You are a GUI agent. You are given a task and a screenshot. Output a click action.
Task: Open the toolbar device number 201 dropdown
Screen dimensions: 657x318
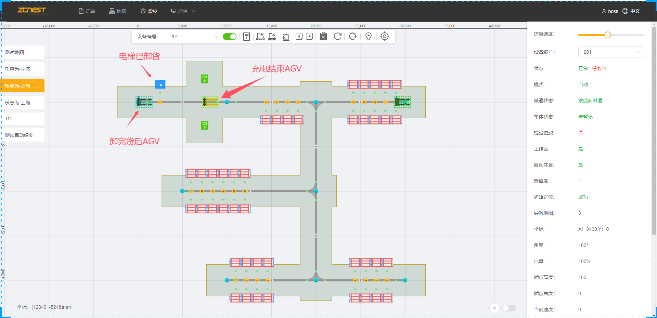coord(194,37)
